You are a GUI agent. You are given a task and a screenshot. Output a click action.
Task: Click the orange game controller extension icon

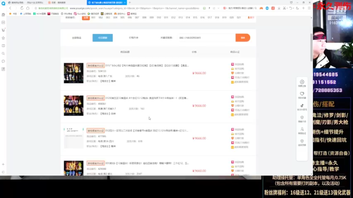coord(261,8)
